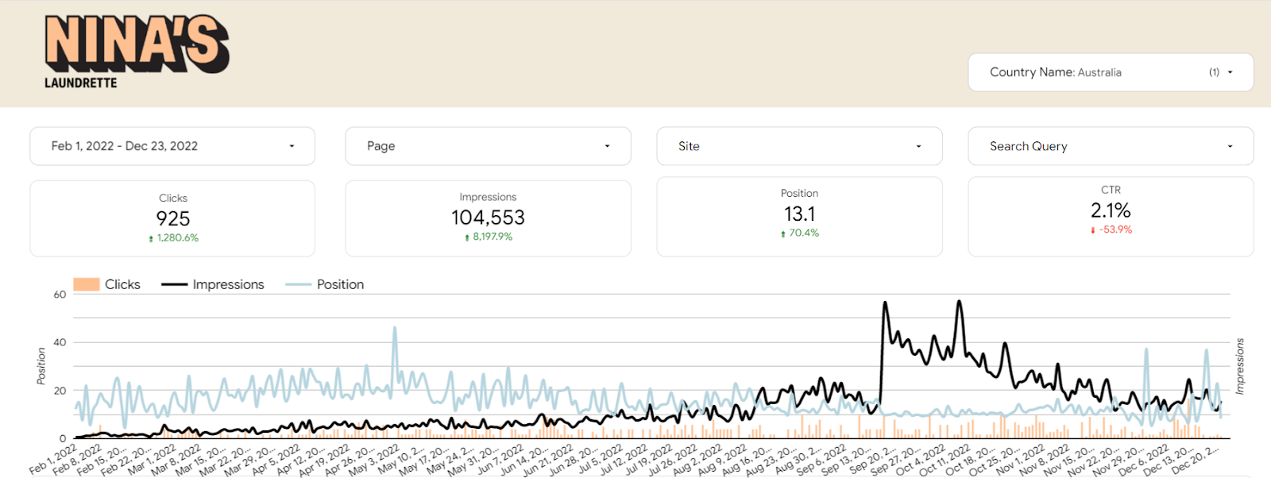
Task: Click the green arrow next to 8,197.9%
Action: pyautogui.click(x=467, y=237)
